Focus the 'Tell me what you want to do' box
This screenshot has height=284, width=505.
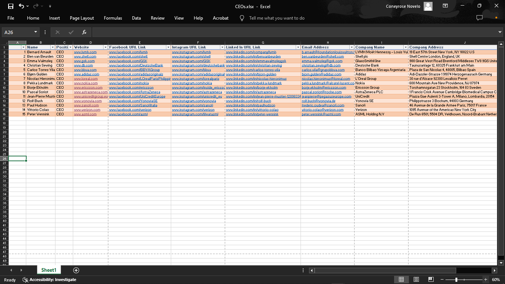coord(277,18)
